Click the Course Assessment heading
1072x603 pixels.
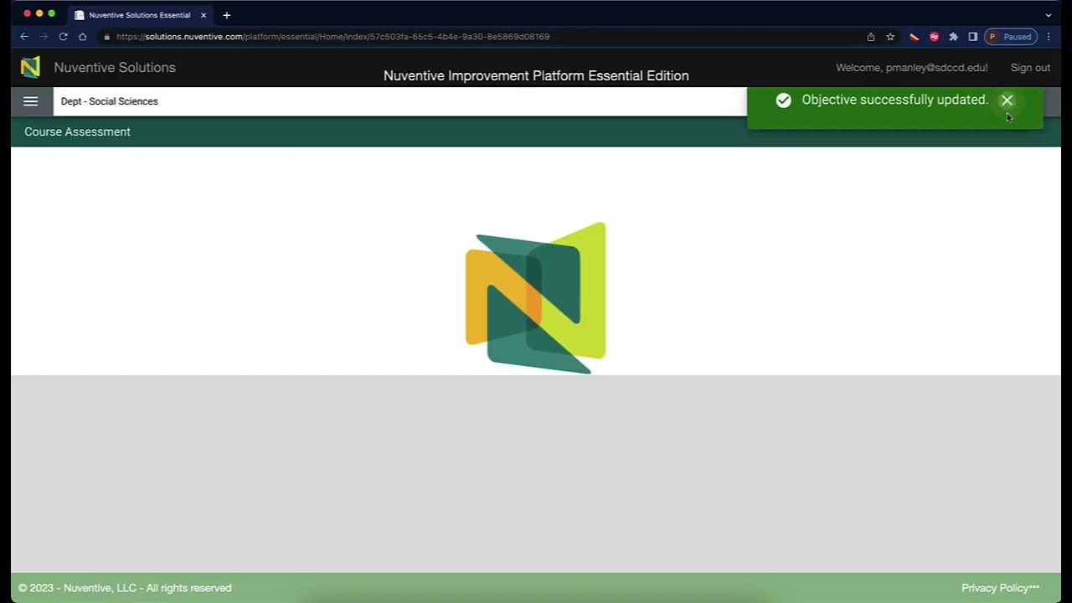click(77, 131)
